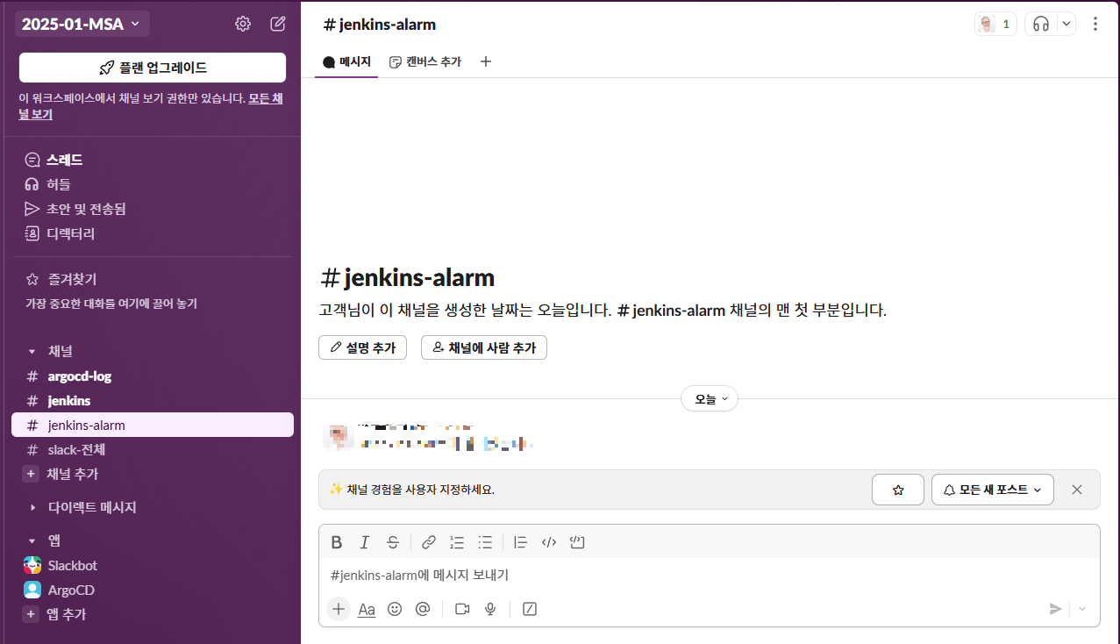This screenshot has width=1120, height=644.
Task: Mention someone with @ icon
Action: (x=423, y=609)
